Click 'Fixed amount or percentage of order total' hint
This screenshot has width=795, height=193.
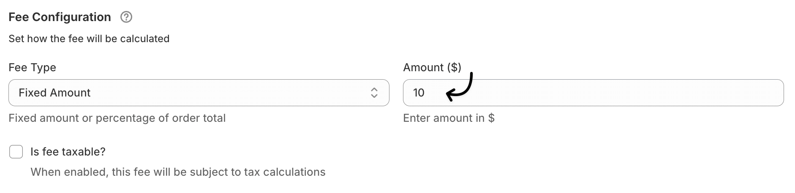pos(117,118)
